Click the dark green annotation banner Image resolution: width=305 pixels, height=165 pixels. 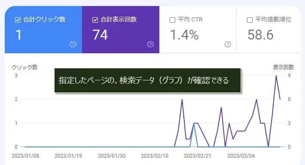[147, 80]
